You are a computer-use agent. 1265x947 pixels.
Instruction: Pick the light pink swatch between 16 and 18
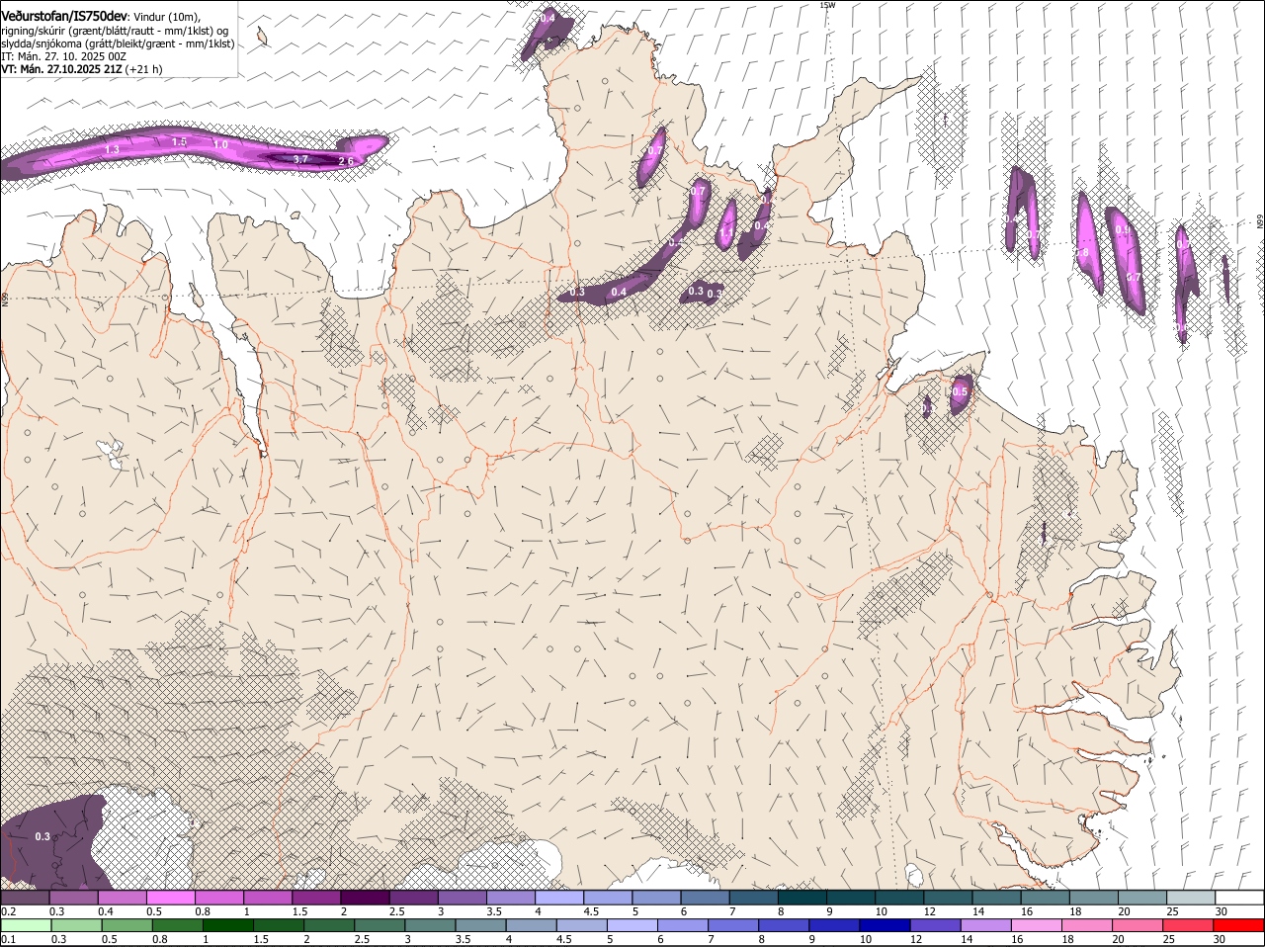tap(1037, 924)
